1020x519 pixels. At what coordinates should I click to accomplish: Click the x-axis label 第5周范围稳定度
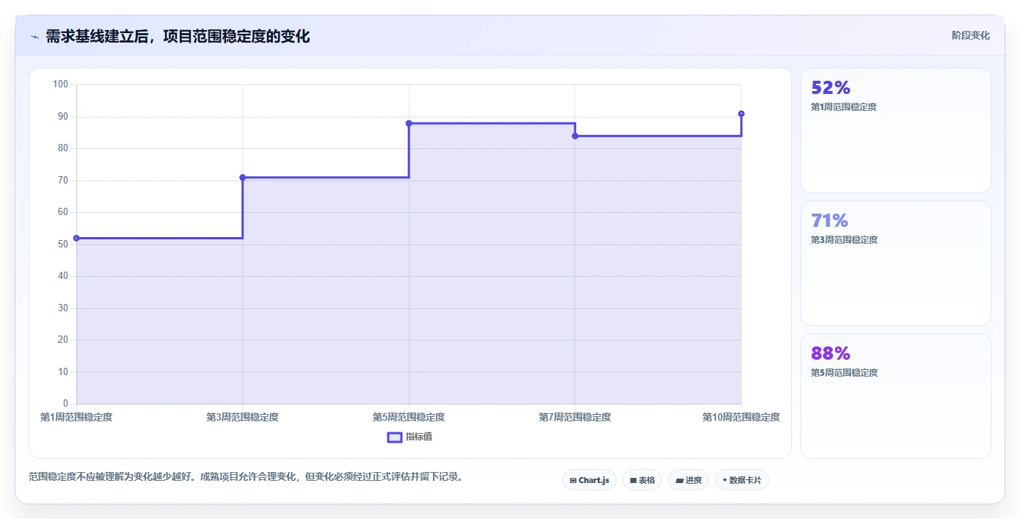coord(409,417)
